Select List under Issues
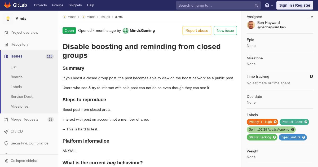 [14, 67]
